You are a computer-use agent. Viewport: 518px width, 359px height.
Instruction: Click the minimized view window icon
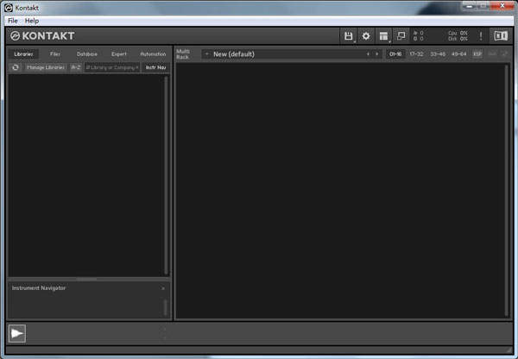(401, 36)
